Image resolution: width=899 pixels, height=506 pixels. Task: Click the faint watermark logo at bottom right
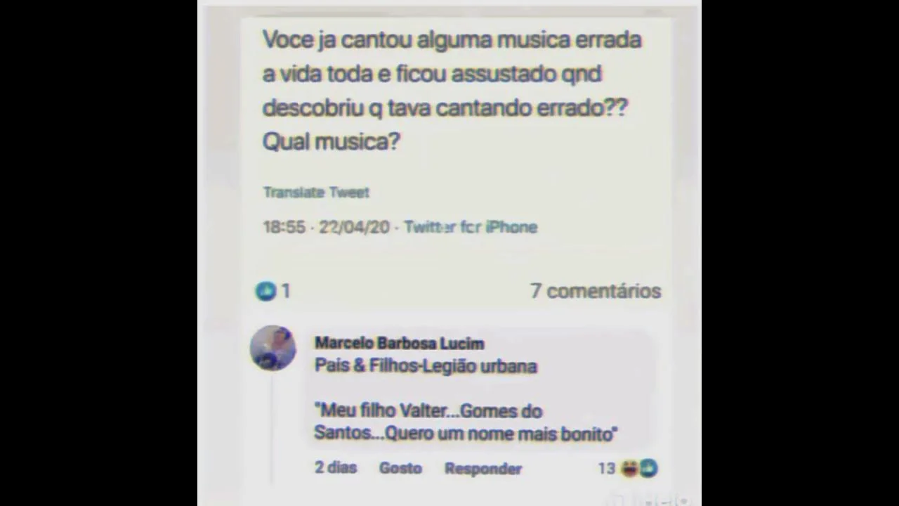(x=650, y=500)
